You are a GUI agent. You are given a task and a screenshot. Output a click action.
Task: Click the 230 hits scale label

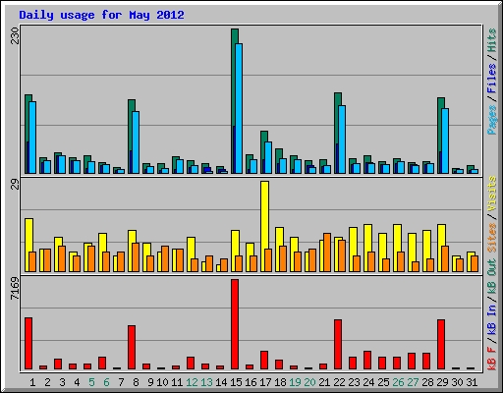15,36
